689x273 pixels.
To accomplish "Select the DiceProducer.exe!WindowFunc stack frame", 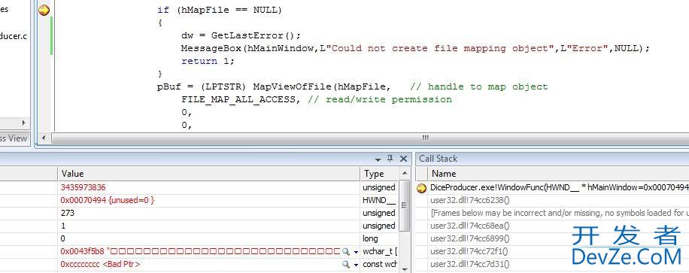I will tap(559, 188).
